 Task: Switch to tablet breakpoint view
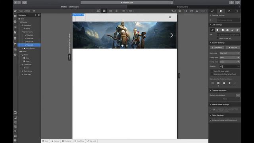click(104, 11)
